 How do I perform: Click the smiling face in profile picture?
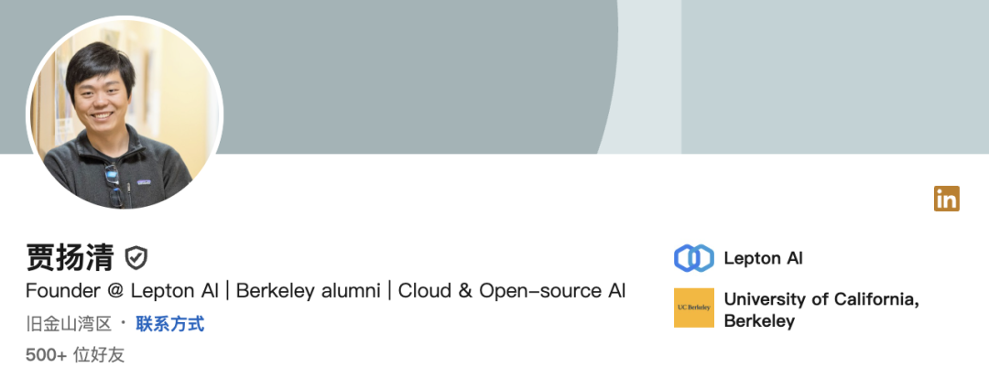click(x=101, y=94)
